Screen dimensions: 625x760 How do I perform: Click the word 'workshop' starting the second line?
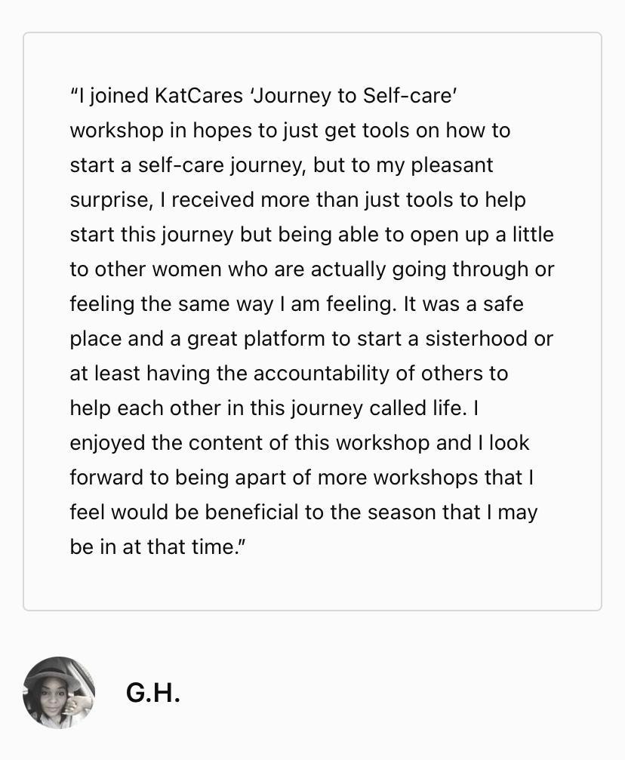[x=116, y=131]
